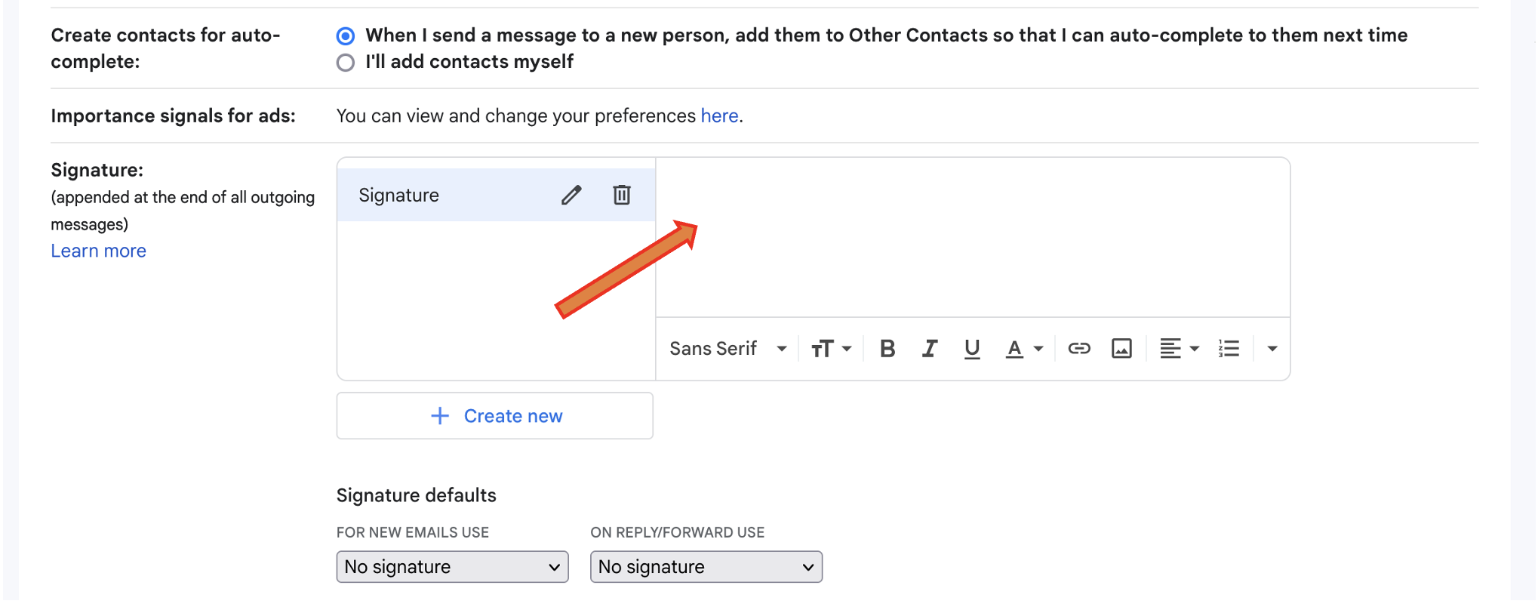Toggle bold formatting in signature editor

pyautogui.click(x=887, y=348)
